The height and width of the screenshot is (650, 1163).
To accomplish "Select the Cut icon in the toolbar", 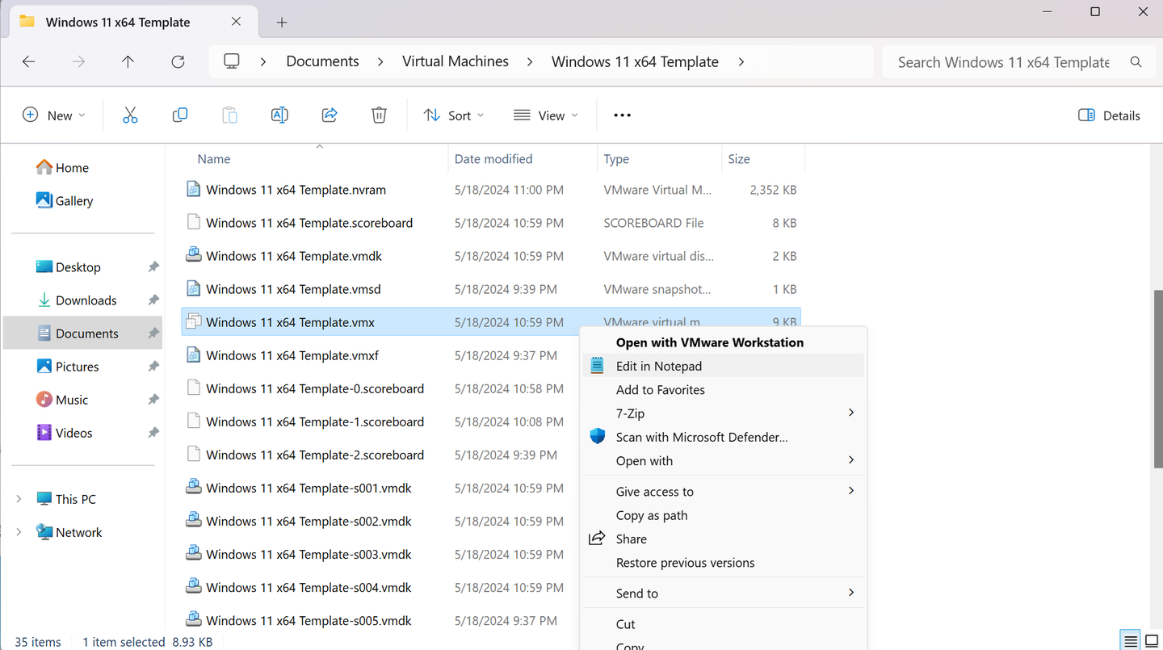I will pyautogui.click(x=130, y=115).
